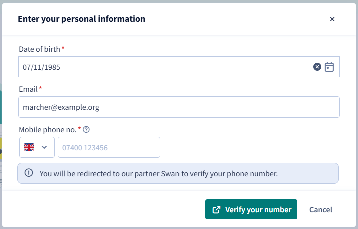Focus the email field with marcher@example.org
This screenshot has width=358, height=229.
tap(179, 107)
